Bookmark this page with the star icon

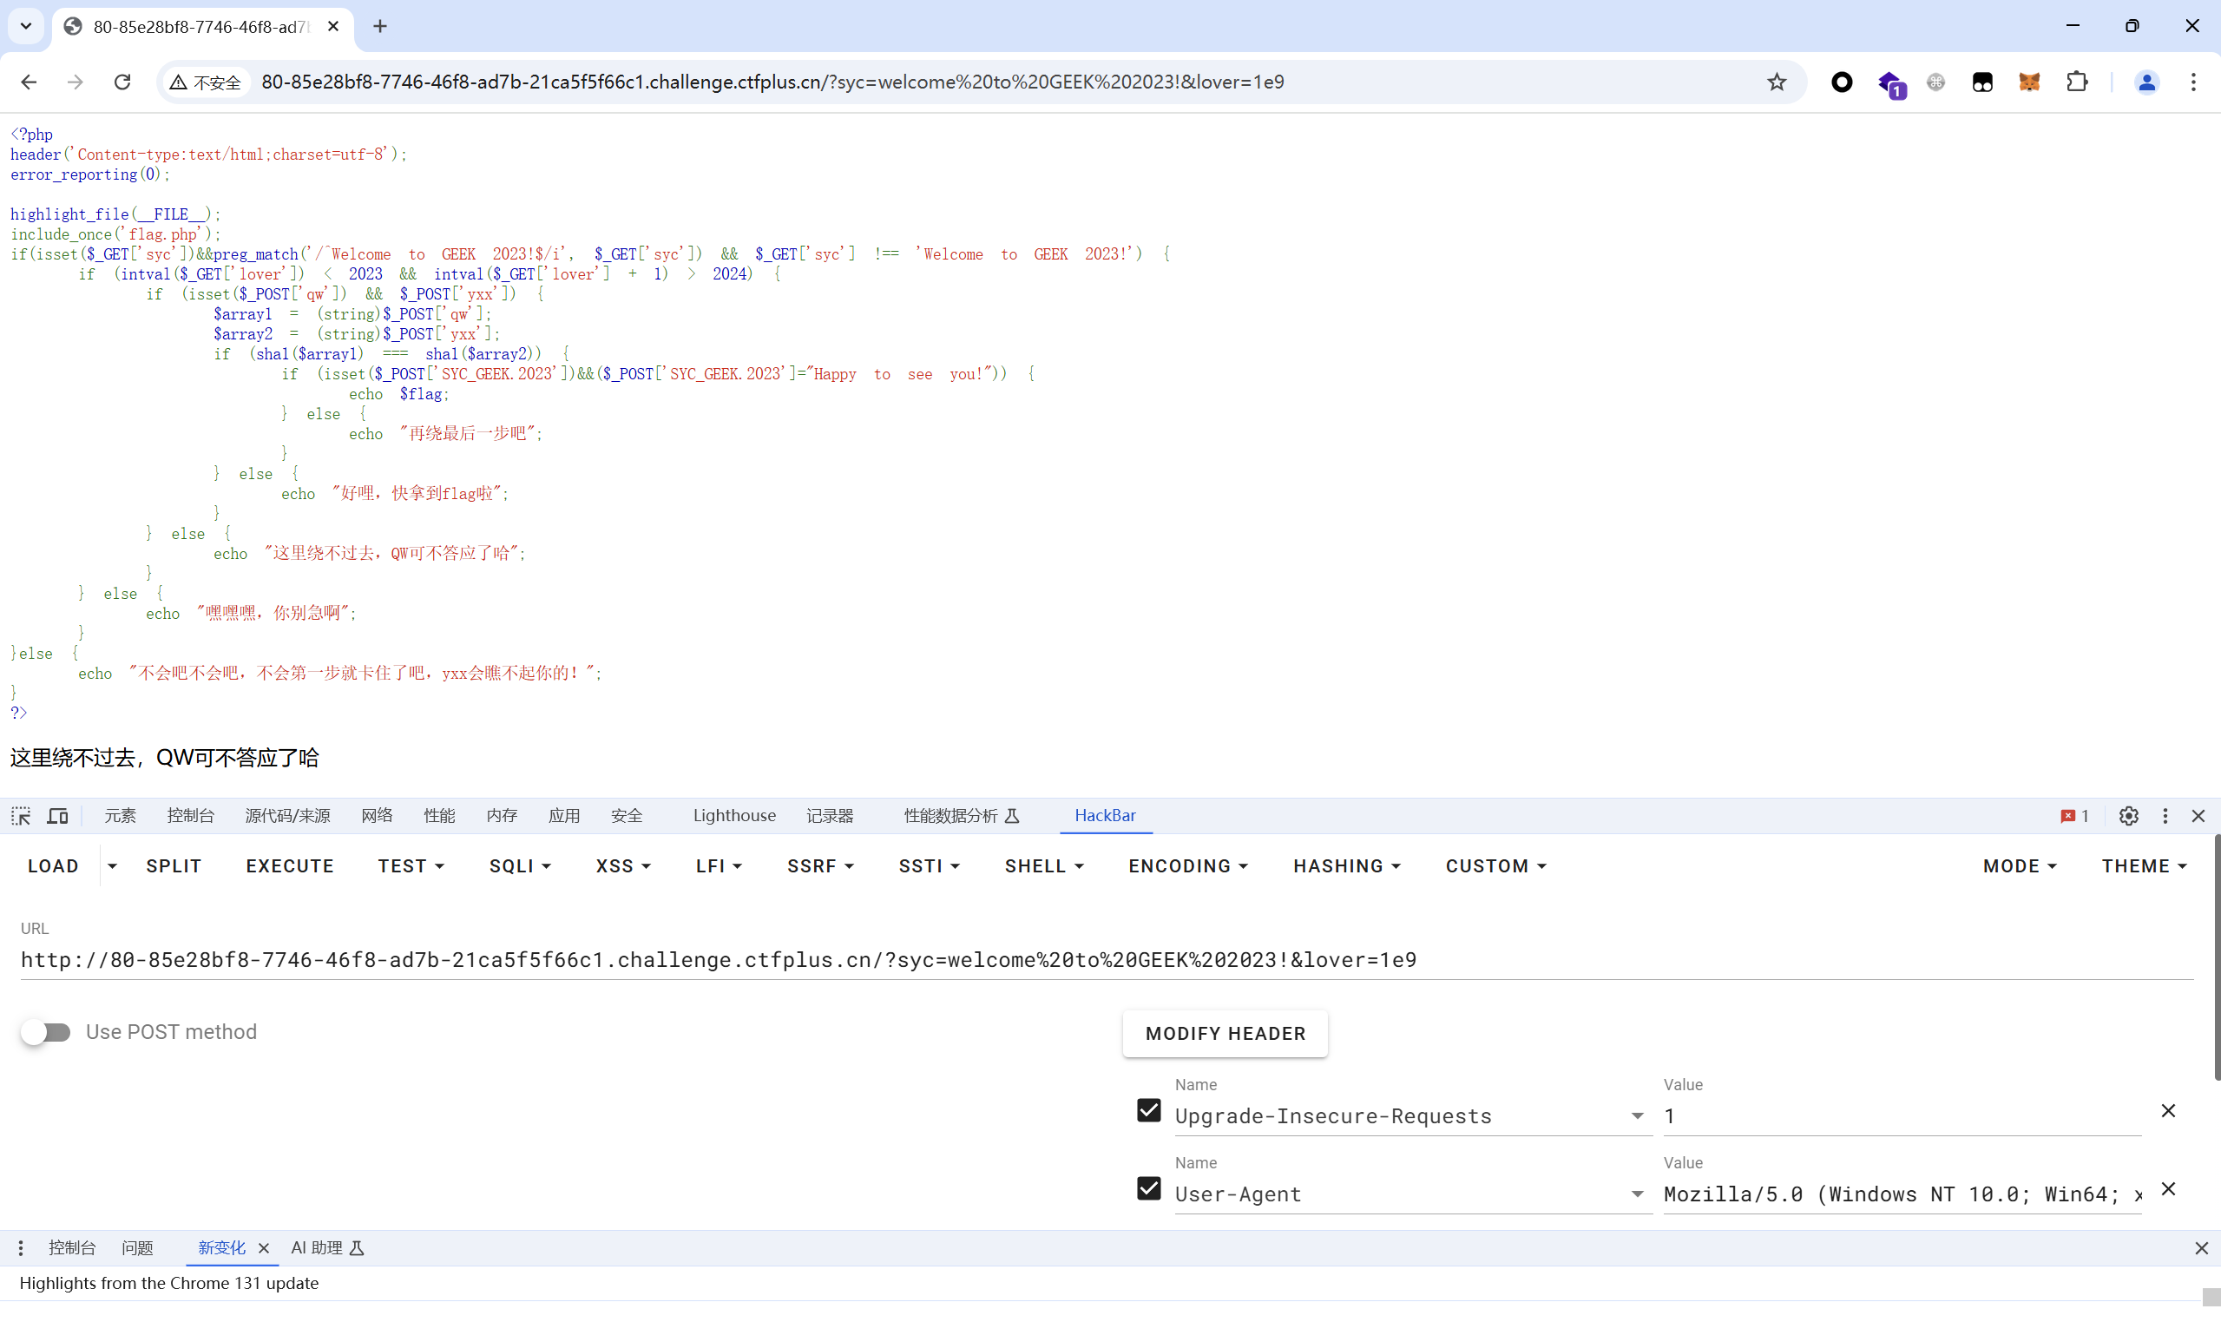(1777, 82)
